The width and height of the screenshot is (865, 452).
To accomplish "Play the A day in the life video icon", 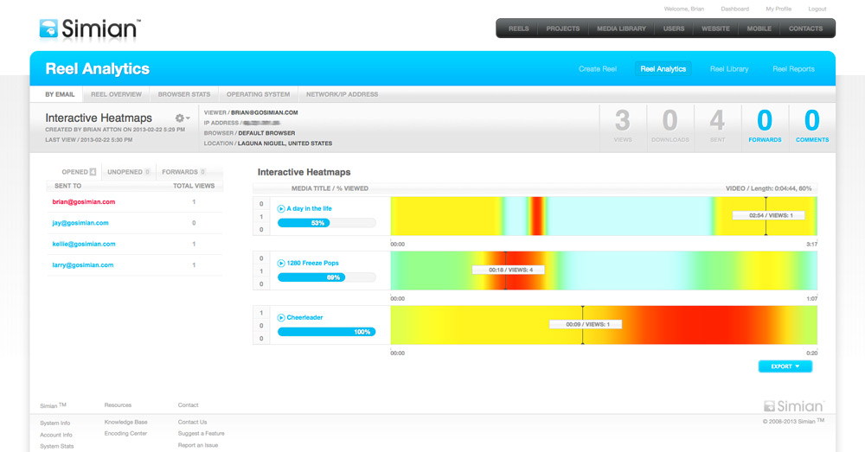I will click(281, 209).
